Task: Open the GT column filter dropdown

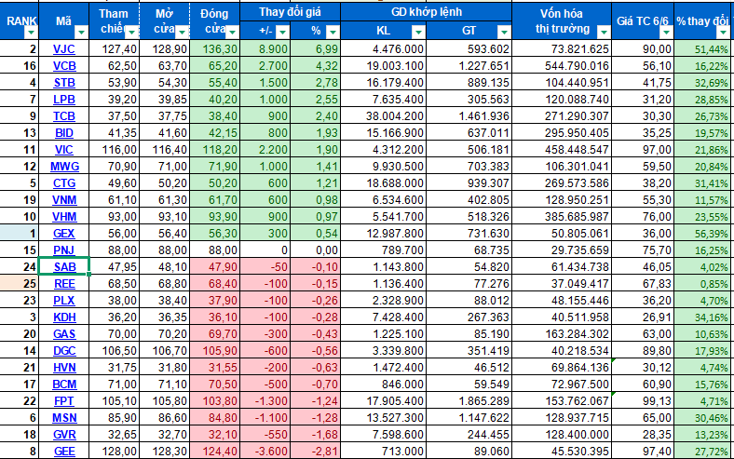Action: point(504,32)
